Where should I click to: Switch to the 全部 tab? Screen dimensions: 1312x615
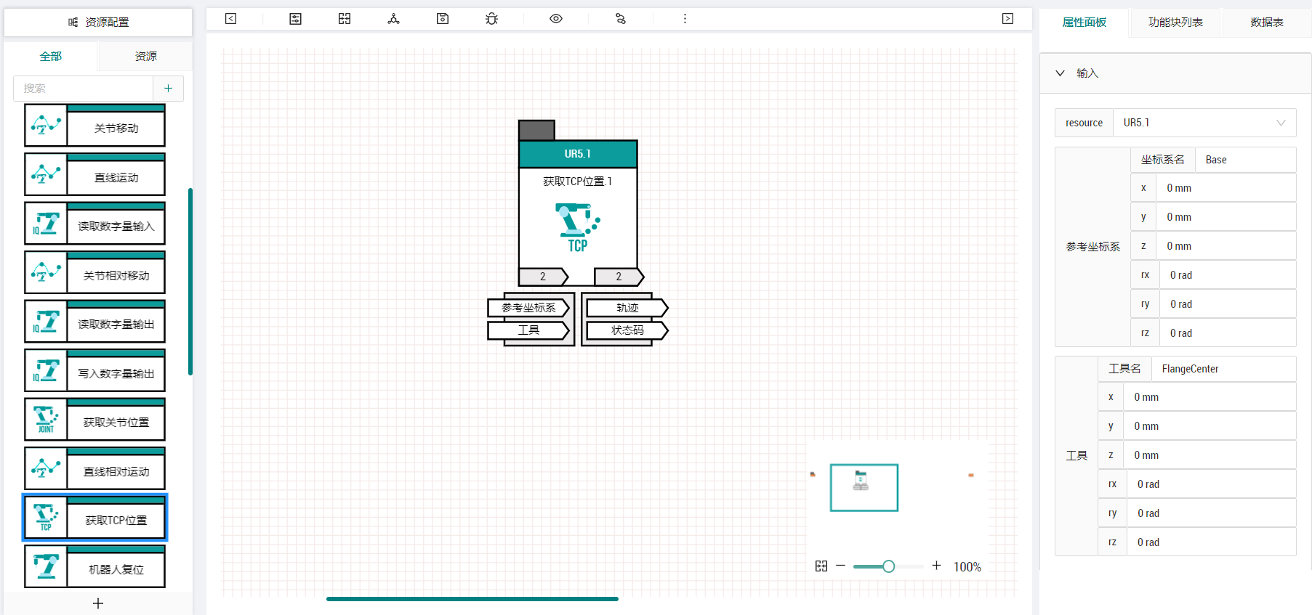click(51, 56)
